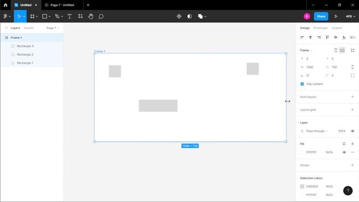Select the Pen tool
Viewport: 359px width, 202px height.
57,16
